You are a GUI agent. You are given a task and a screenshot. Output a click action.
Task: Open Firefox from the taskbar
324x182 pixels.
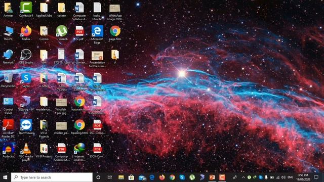162,177
